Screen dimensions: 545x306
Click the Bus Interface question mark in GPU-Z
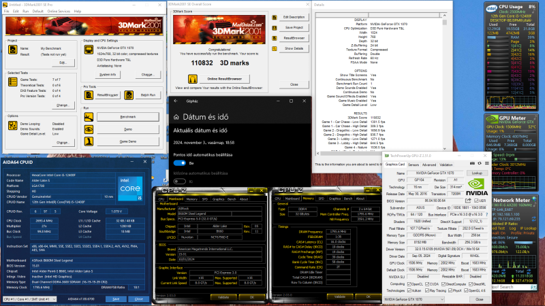click(x=486, y=214)
